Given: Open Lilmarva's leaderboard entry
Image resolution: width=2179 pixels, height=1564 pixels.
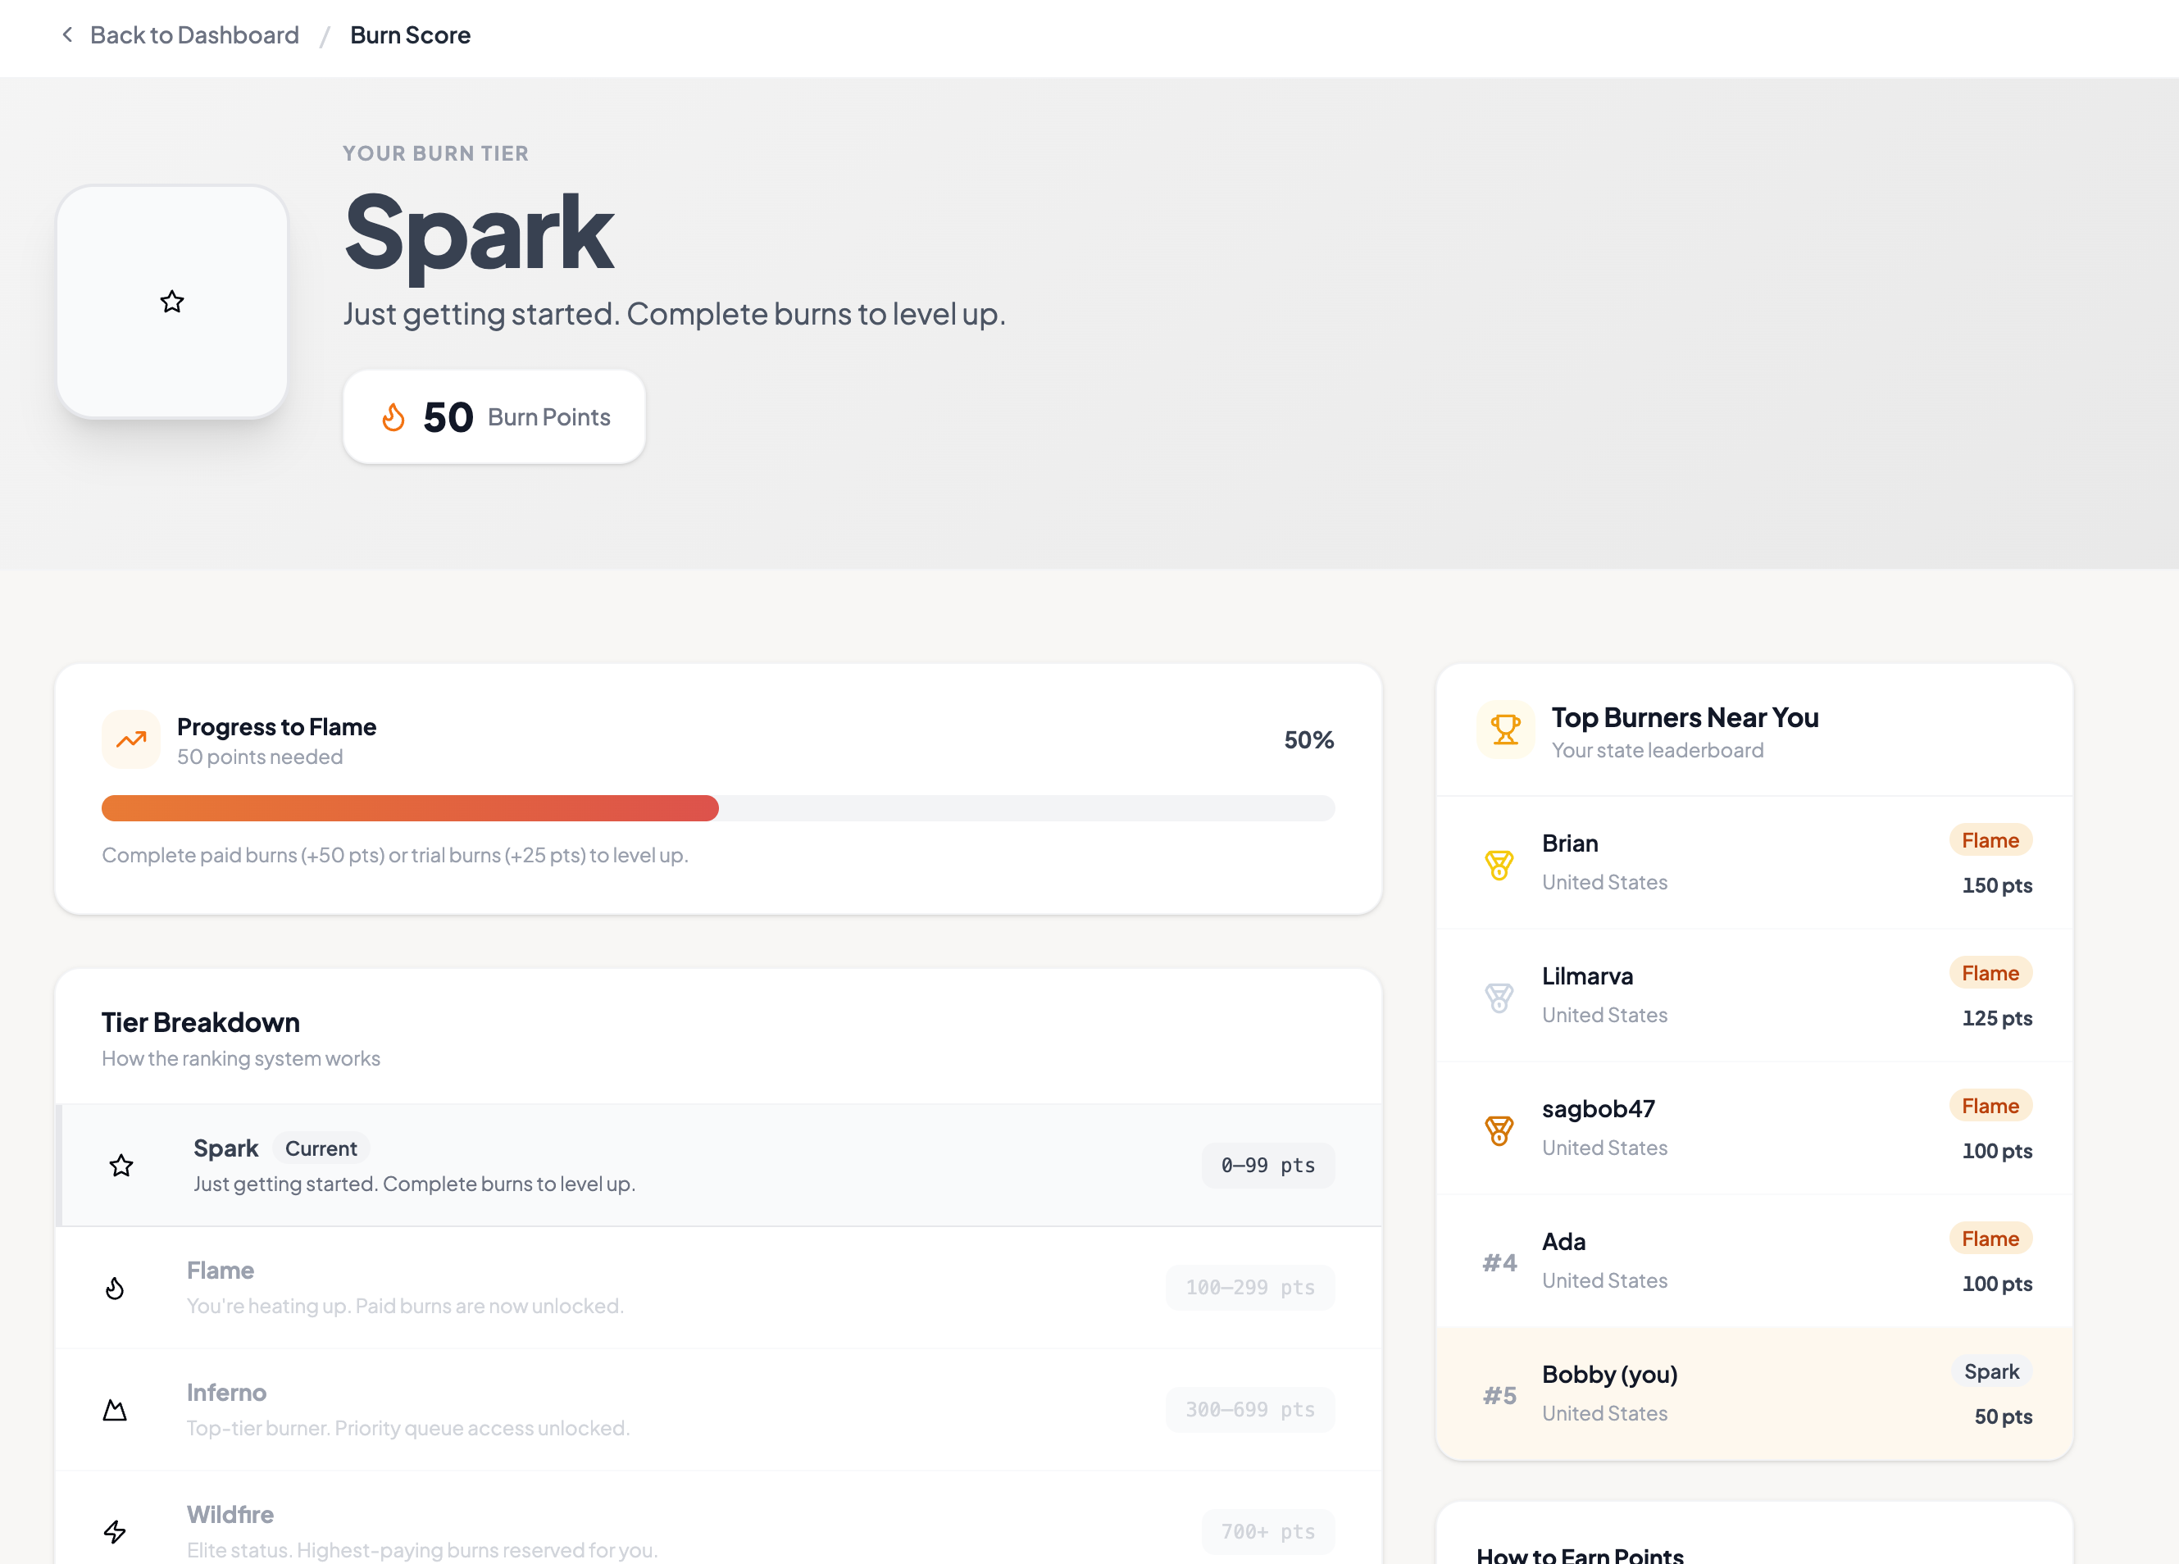Looking at the screenshot, I should pyautogui.click(x=1754, y=995).
